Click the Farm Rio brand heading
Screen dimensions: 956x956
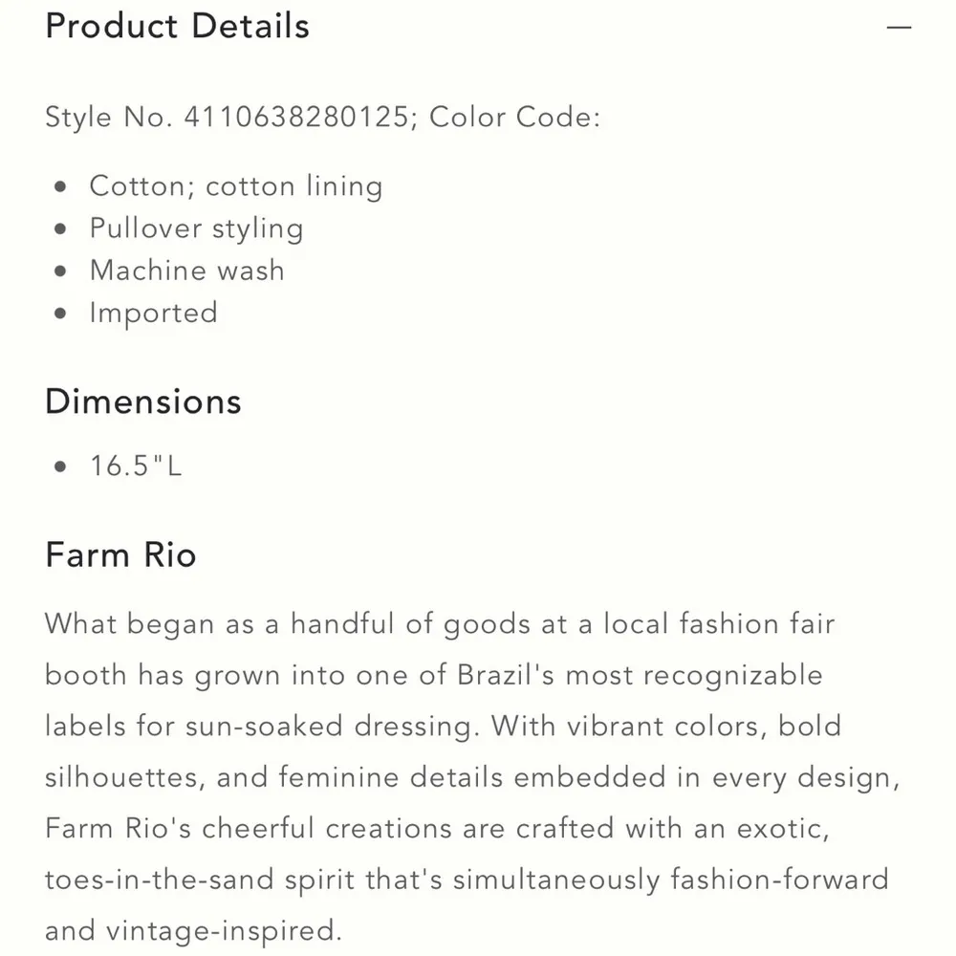click(120, 554)
